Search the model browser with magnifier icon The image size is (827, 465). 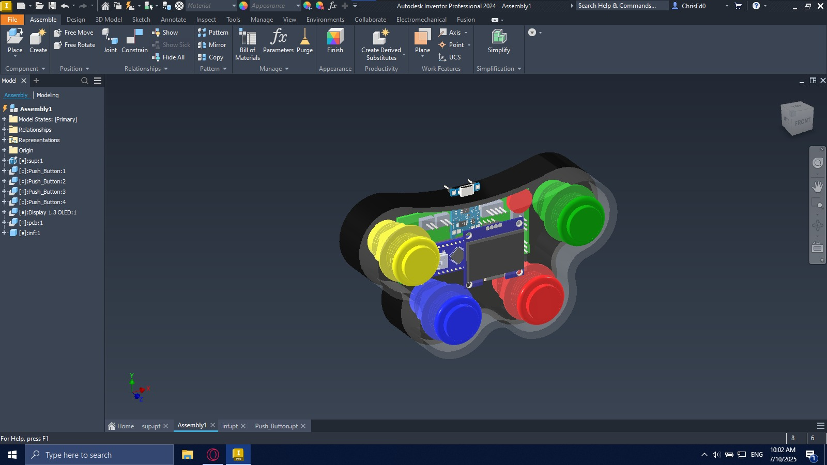click(85, 81)
